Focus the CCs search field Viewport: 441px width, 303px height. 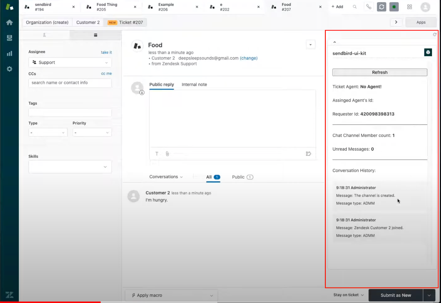(70, 83)
